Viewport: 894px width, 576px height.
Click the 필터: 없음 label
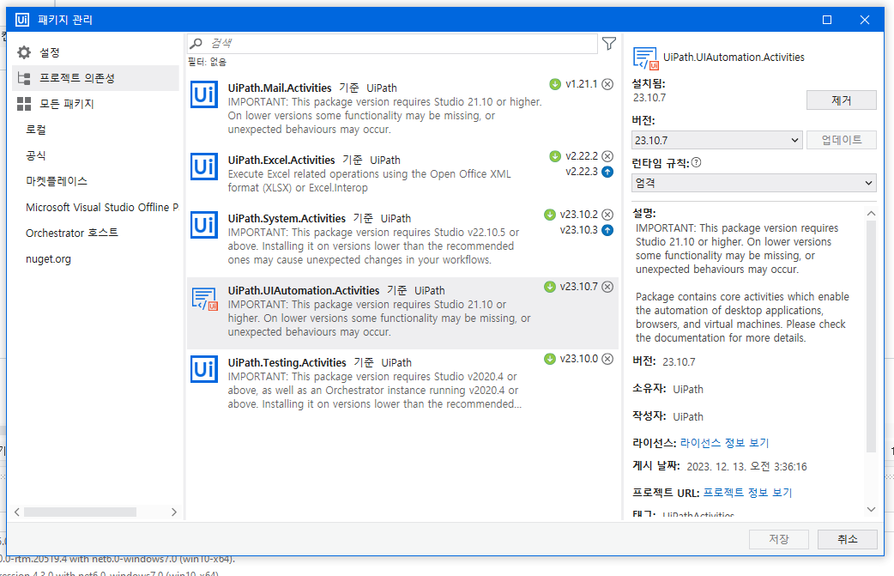pos(207,62)
